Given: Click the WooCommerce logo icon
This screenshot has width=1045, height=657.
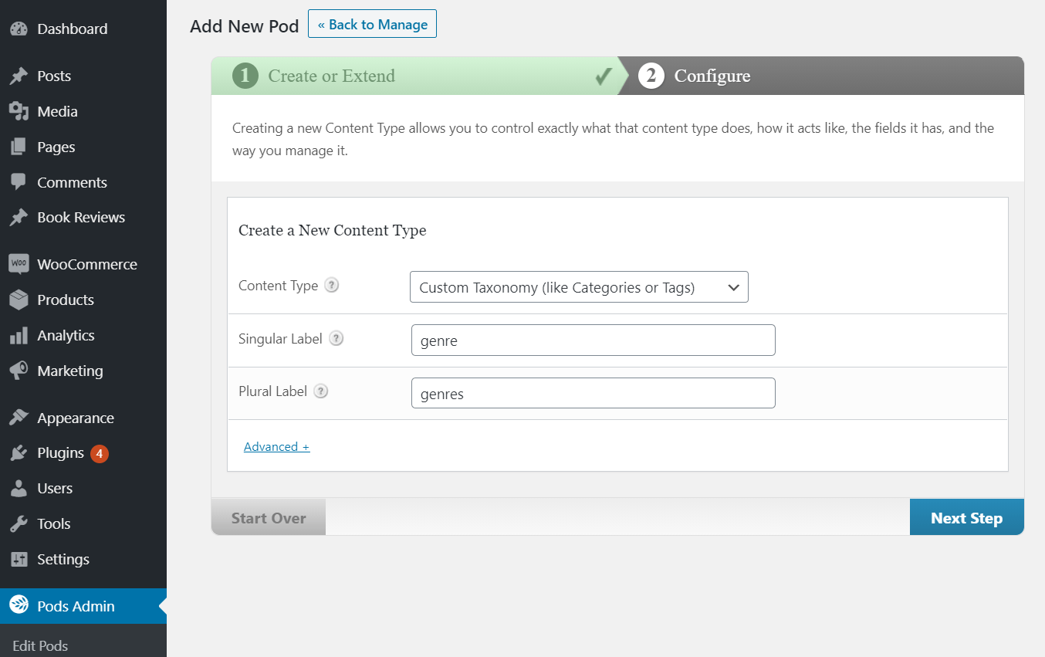Looking at the screenshot, I should [19, 265].
